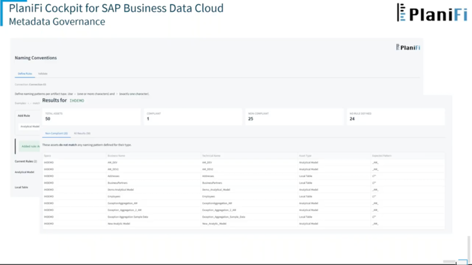Click Demo Analytical Model business name

(120, 190)
